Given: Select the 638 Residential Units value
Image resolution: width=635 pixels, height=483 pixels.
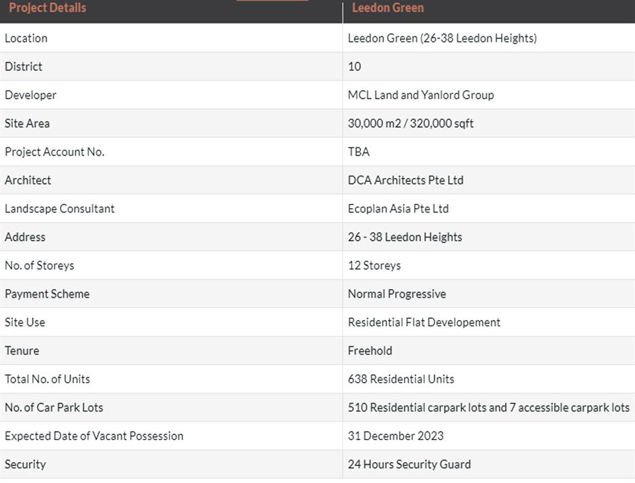Looking at the screenshot, I should (401, 379).
